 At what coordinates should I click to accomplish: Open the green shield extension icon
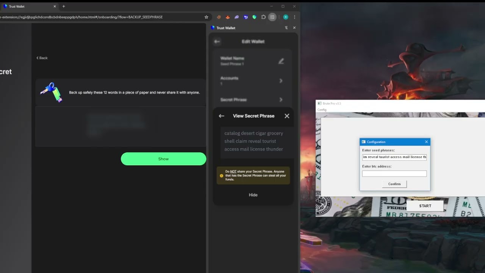tap(254, 17)
